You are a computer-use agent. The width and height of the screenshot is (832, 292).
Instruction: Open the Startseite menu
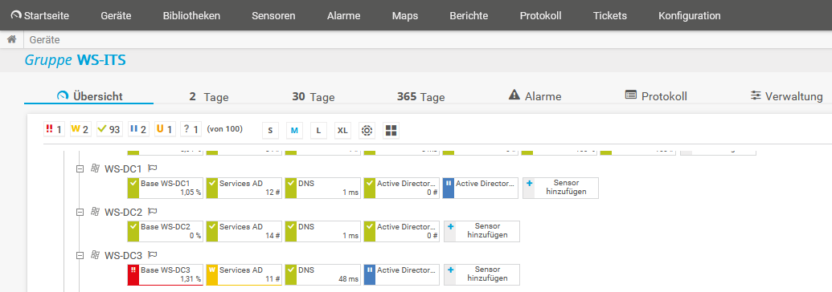tap(40, 15)
